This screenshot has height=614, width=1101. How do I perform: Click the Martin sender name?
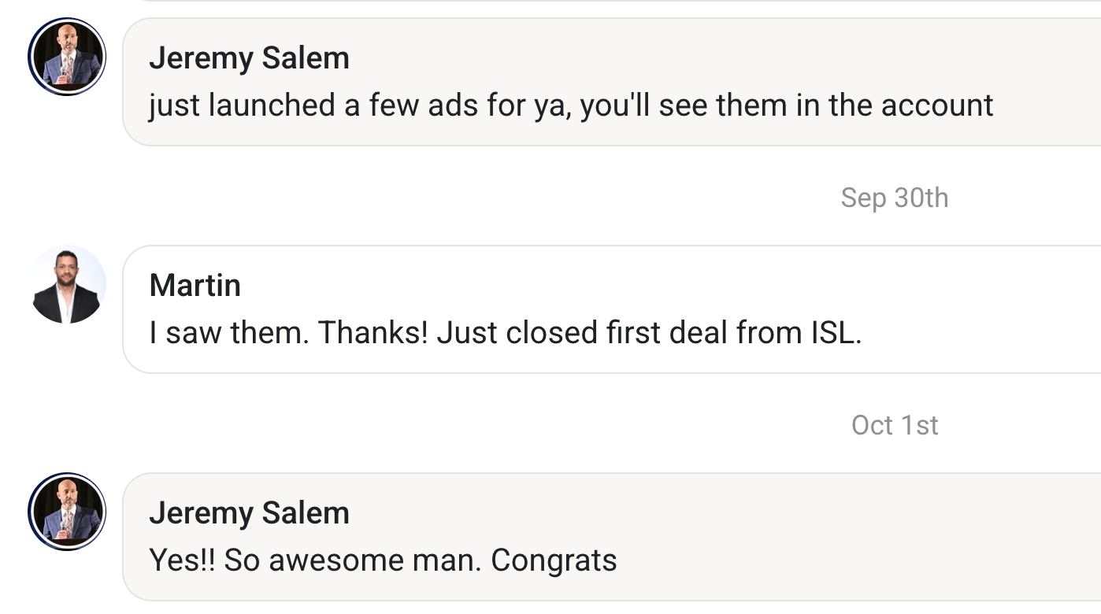[x=195, y=285]
